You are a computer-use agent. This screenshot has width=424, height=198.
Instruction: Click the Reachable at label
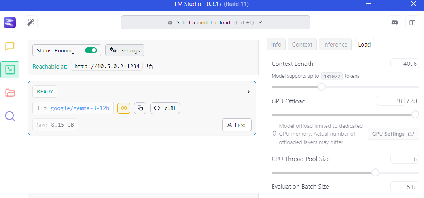tap(50, 66)
